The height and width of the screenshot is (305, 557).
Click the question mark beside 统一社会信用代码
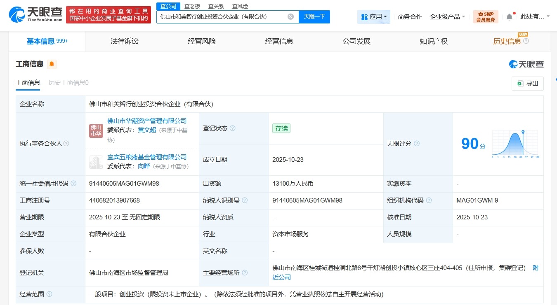point(73,184)
